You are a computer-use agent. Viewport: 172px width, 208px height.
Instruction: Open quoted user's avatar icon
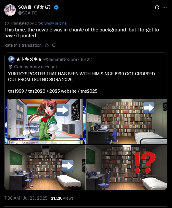coord(12,59)
